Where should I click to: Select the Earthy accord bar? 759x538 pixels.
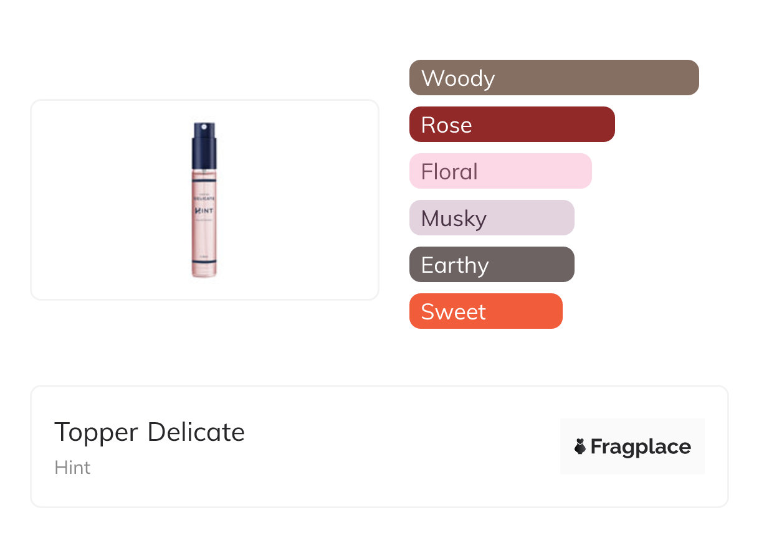(491, 265)
